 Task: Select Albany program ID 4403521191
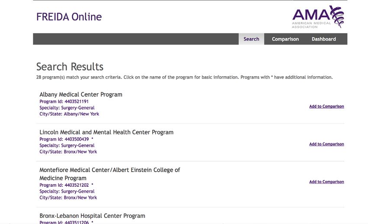coord(64,101)
